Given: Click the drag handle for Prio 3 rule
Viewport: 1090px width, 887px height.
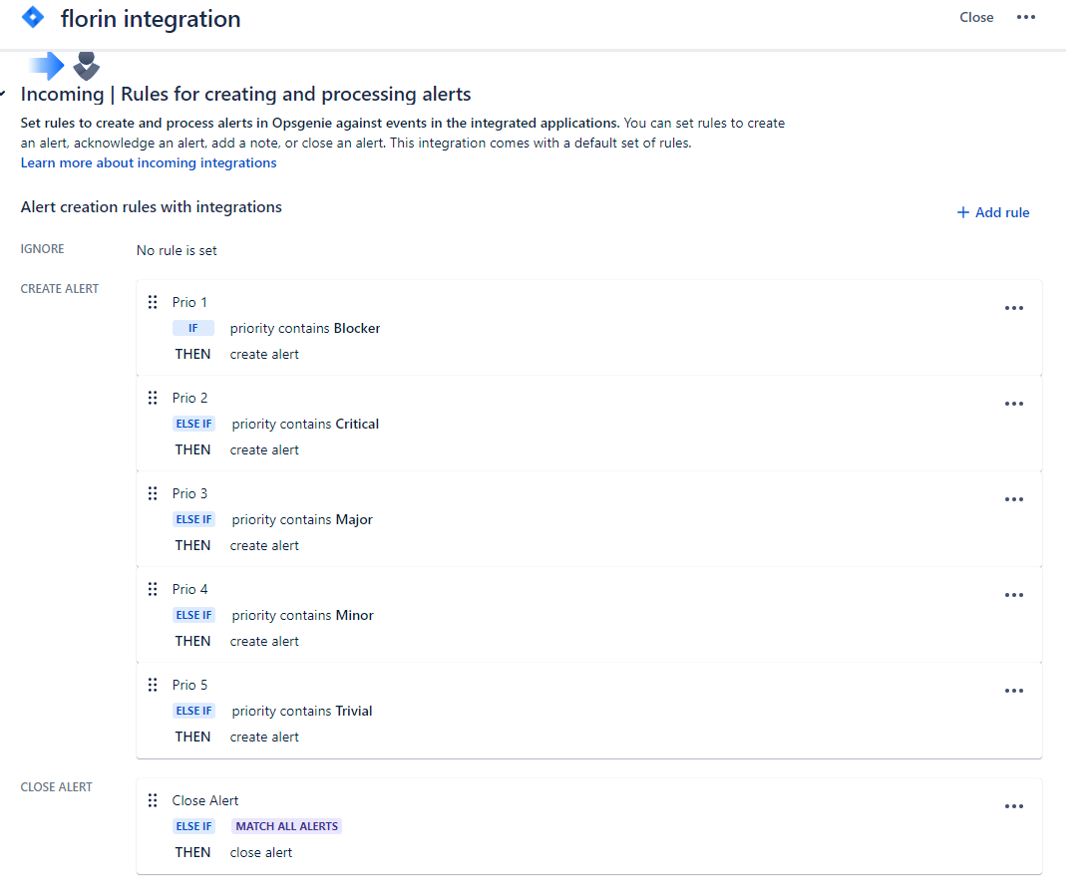Looking at the screenshot, I should [x=153, y=494].
